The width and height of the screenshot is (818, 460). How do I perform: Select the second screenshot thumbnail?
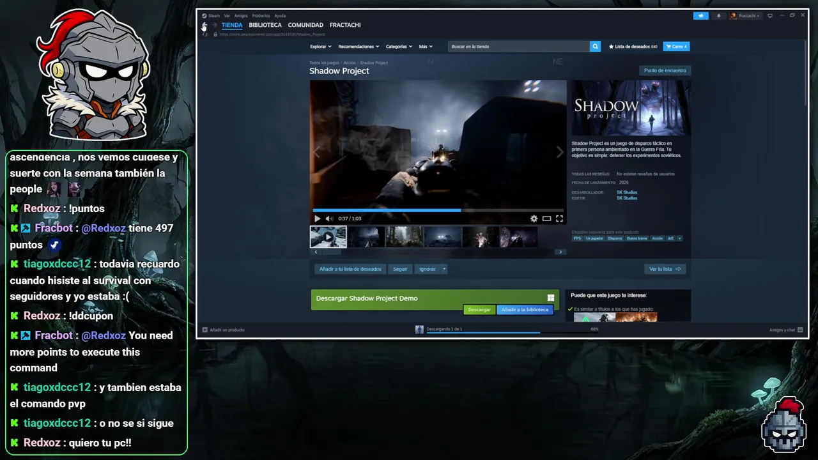coord(366,236)
